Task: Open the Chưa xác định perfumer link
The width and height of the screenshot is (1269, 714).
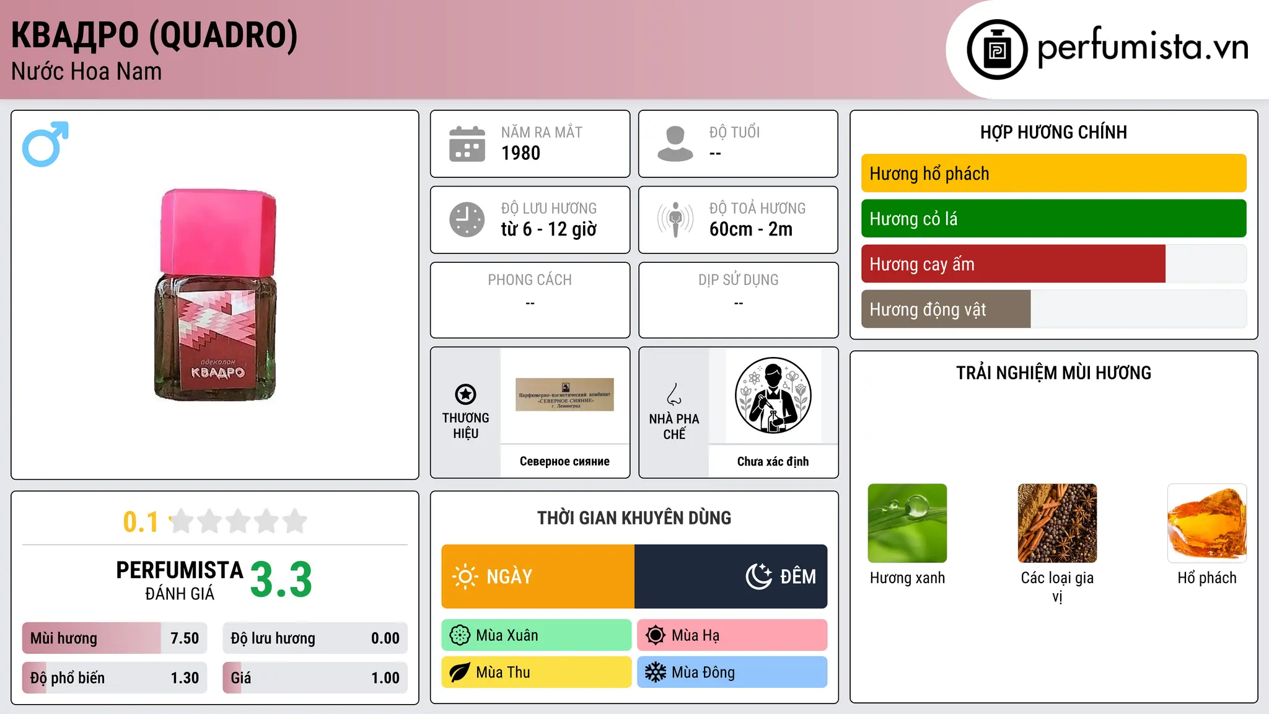Action: [x=773, y=462]
